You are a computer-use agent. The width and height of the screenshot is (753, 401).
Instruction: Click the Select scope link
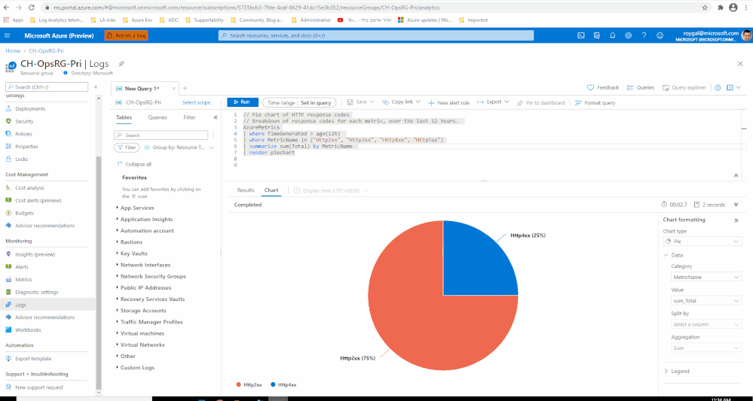coord(197,102)
